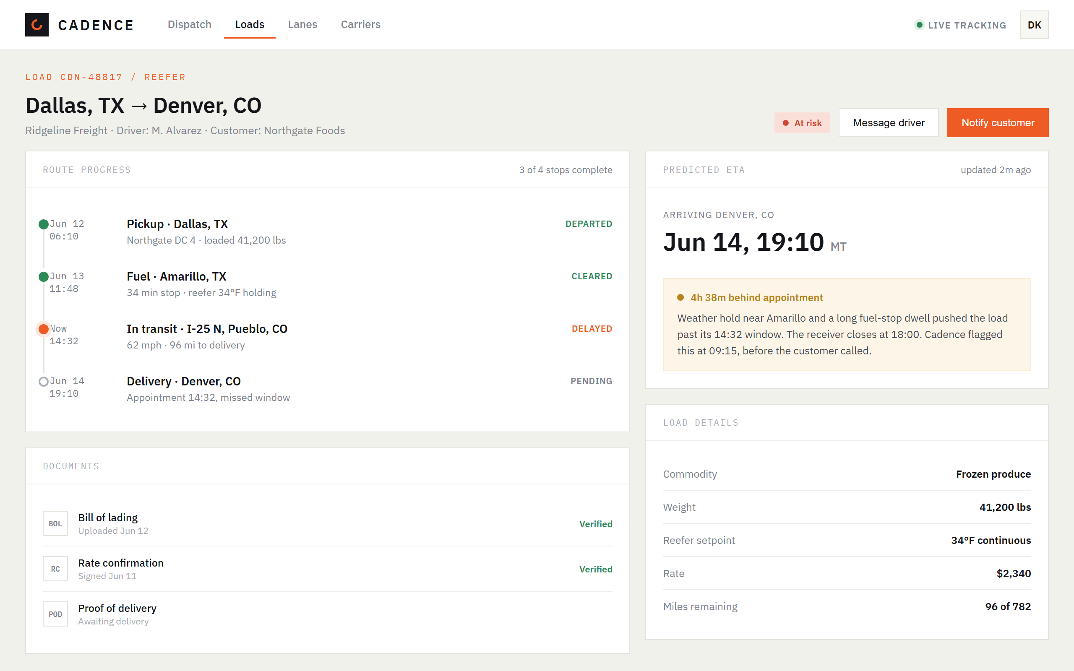Click Verified status for Rate confirmation
Viewport: 1074px width, 671px height.
point(596,569)
